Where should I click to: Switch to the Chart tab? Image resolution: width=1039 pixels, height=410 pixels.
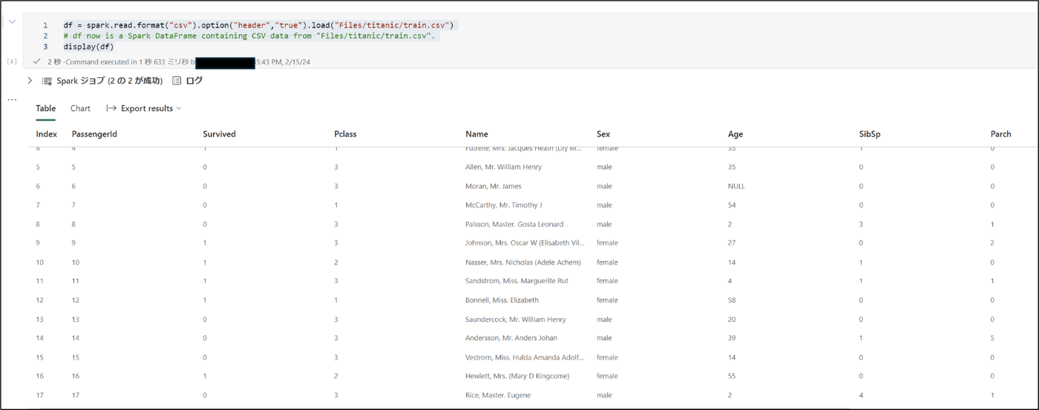[80, 108]
